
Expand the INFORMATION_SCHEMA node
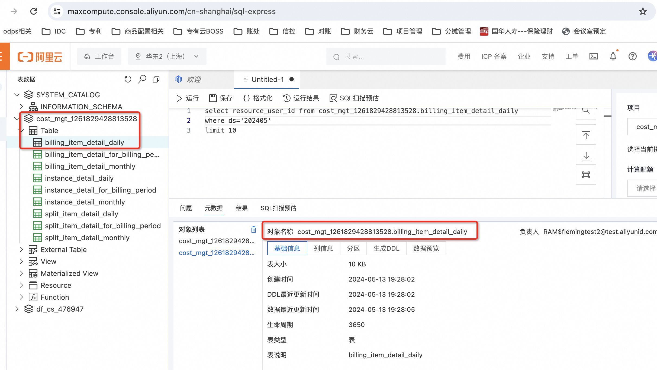pos(21,107)
